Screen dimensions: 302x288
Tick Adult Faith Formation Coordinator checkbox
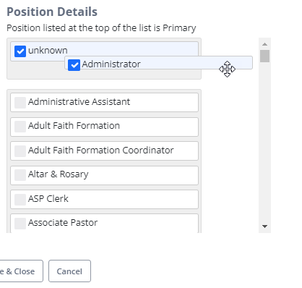pos(20,151)
